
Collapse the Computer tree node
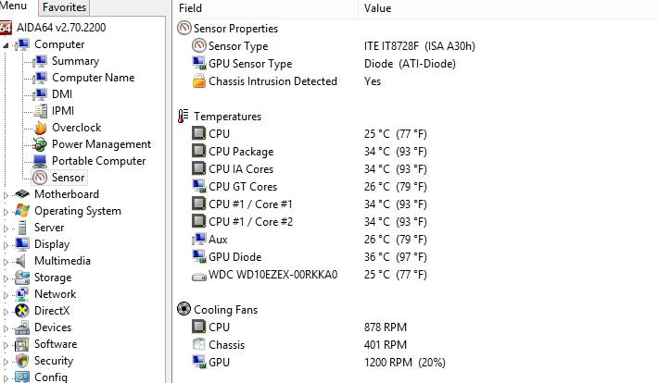pos(6,44)
